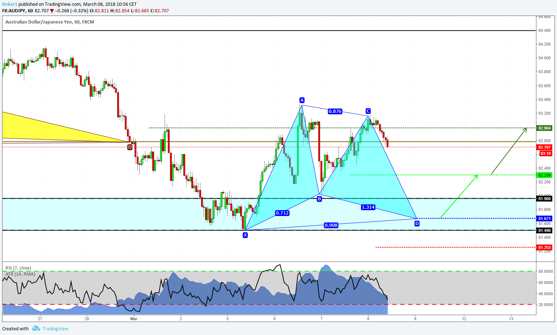
Task: Select the blue C pattern point label
Action: pyautogui.click(x=368, y=111)
